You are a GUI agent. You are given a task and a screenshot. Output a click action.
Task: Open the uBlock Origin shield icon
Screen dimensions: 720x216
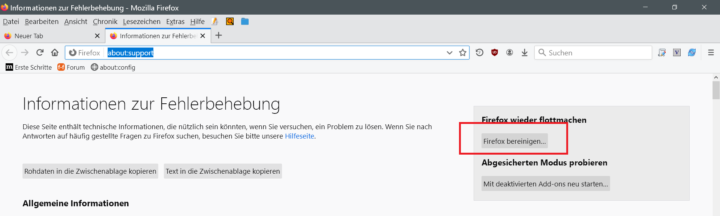pyautogui.click(x=495, y=53)
